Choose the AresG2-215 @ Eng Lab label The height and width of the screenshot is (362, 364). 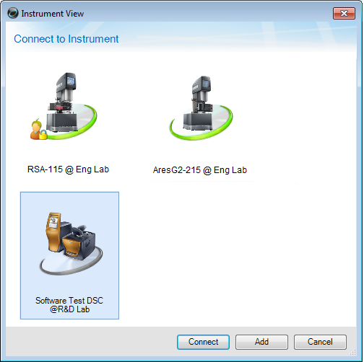(200, 170)
